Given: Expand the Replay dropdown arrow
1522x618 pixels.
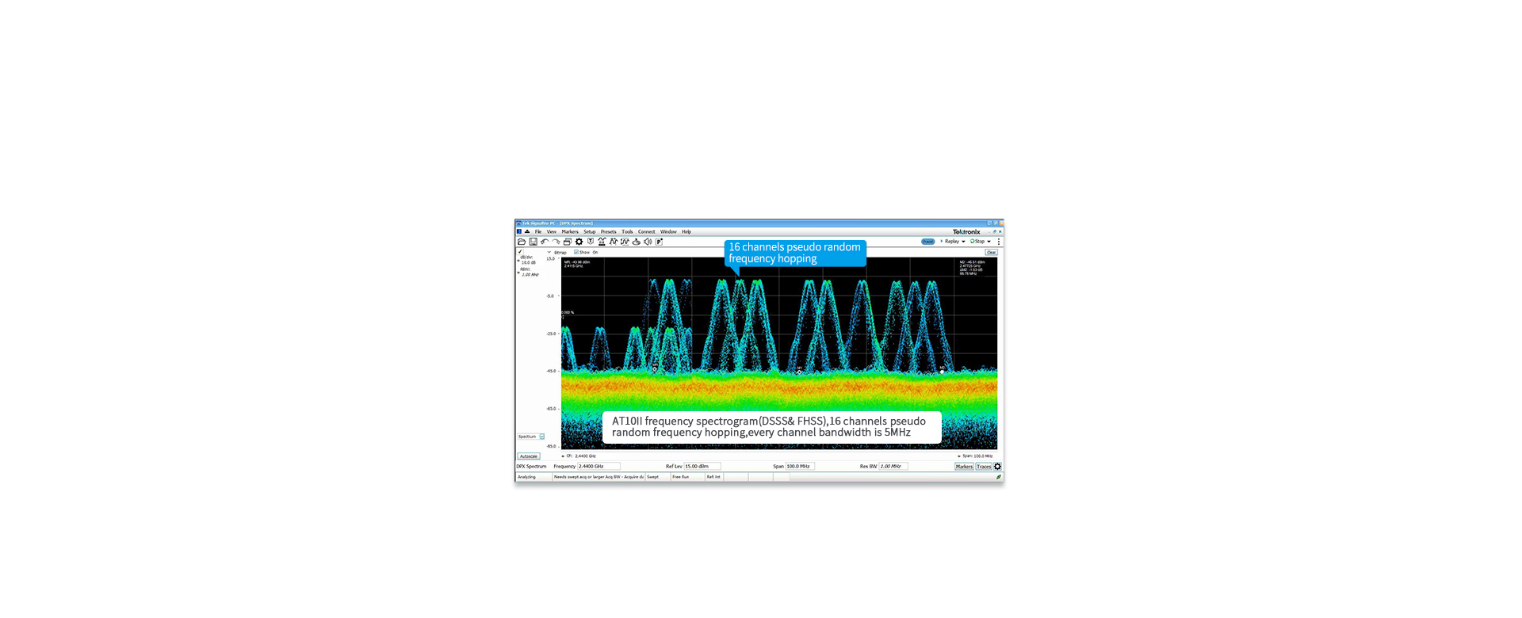Looking at the screenshot, I should [x=963, y=242].
